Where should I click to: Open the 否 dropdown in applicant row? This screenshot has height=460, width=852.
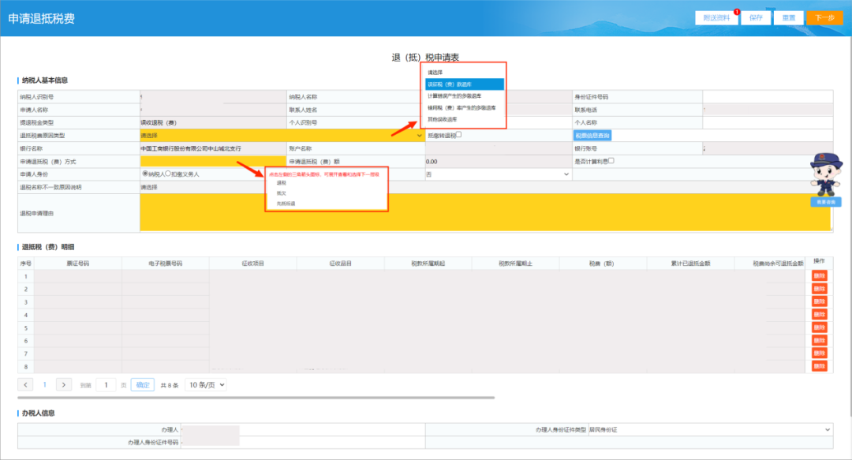tap(499, 174)
